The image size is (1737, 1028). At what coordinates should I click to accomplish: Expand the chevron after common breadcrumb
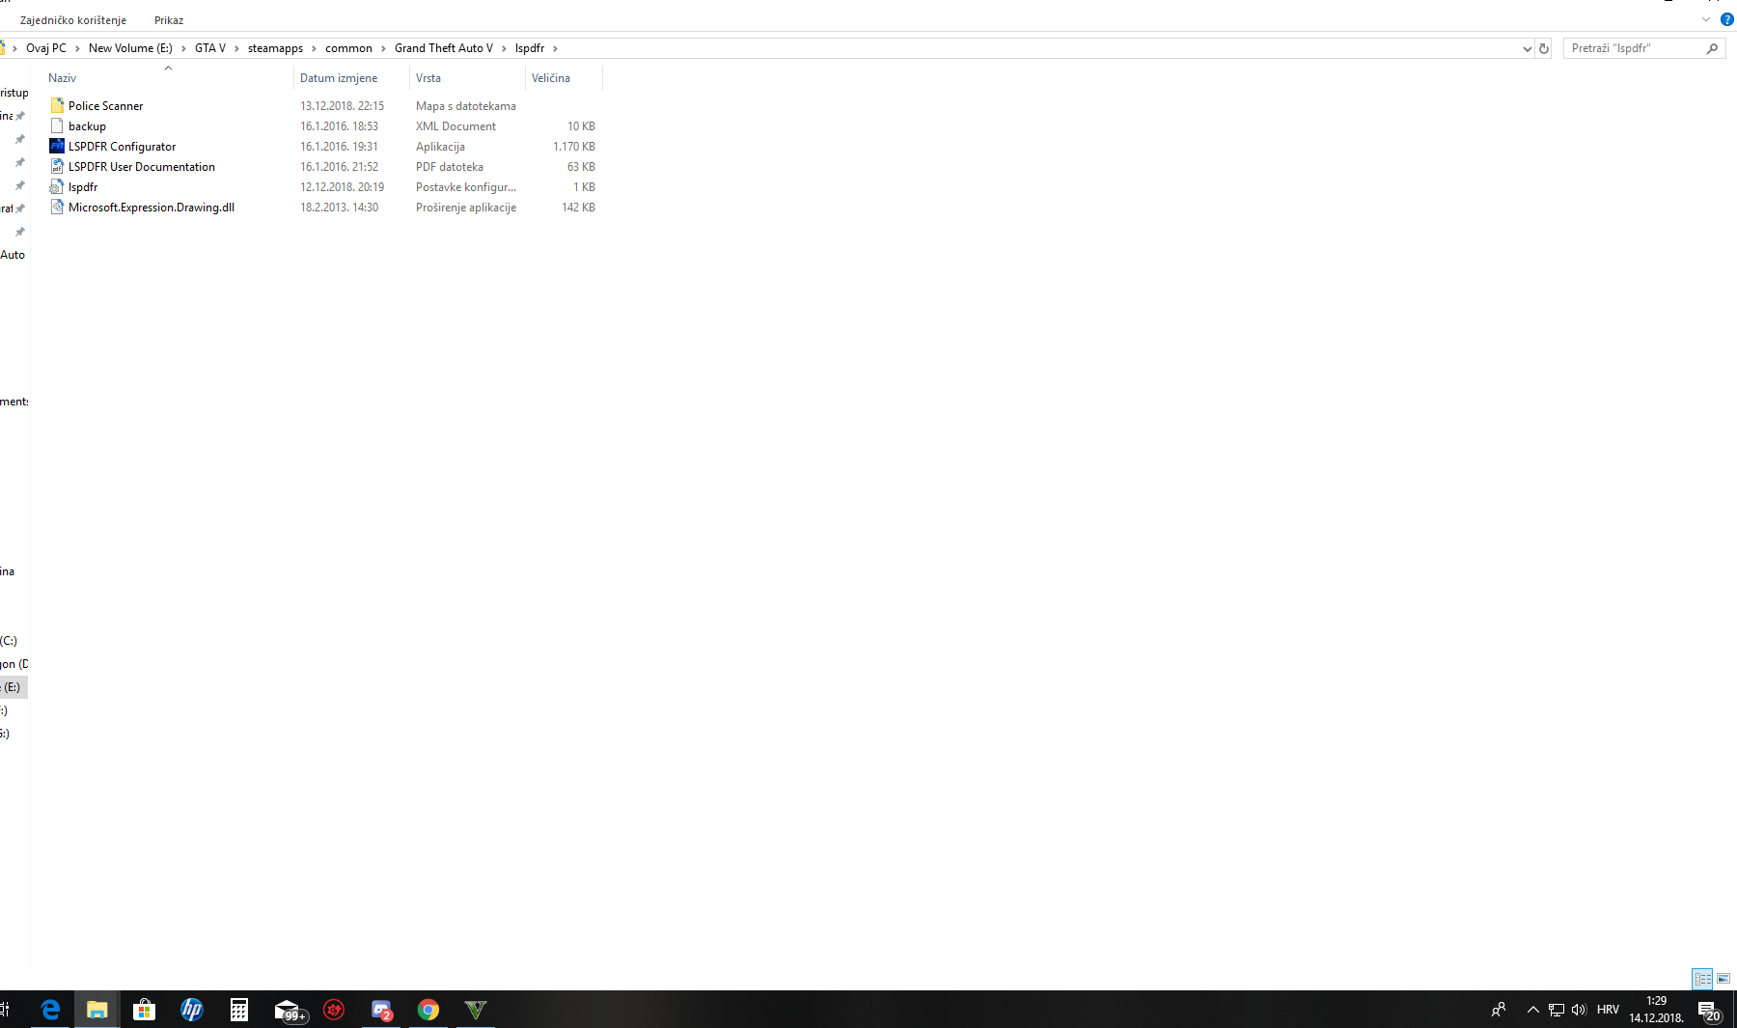coord(383,48)
